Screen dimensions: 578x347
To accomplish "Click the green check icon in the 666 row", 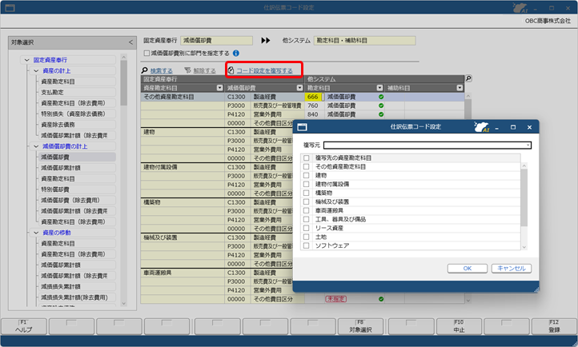I will click(381, 97).
